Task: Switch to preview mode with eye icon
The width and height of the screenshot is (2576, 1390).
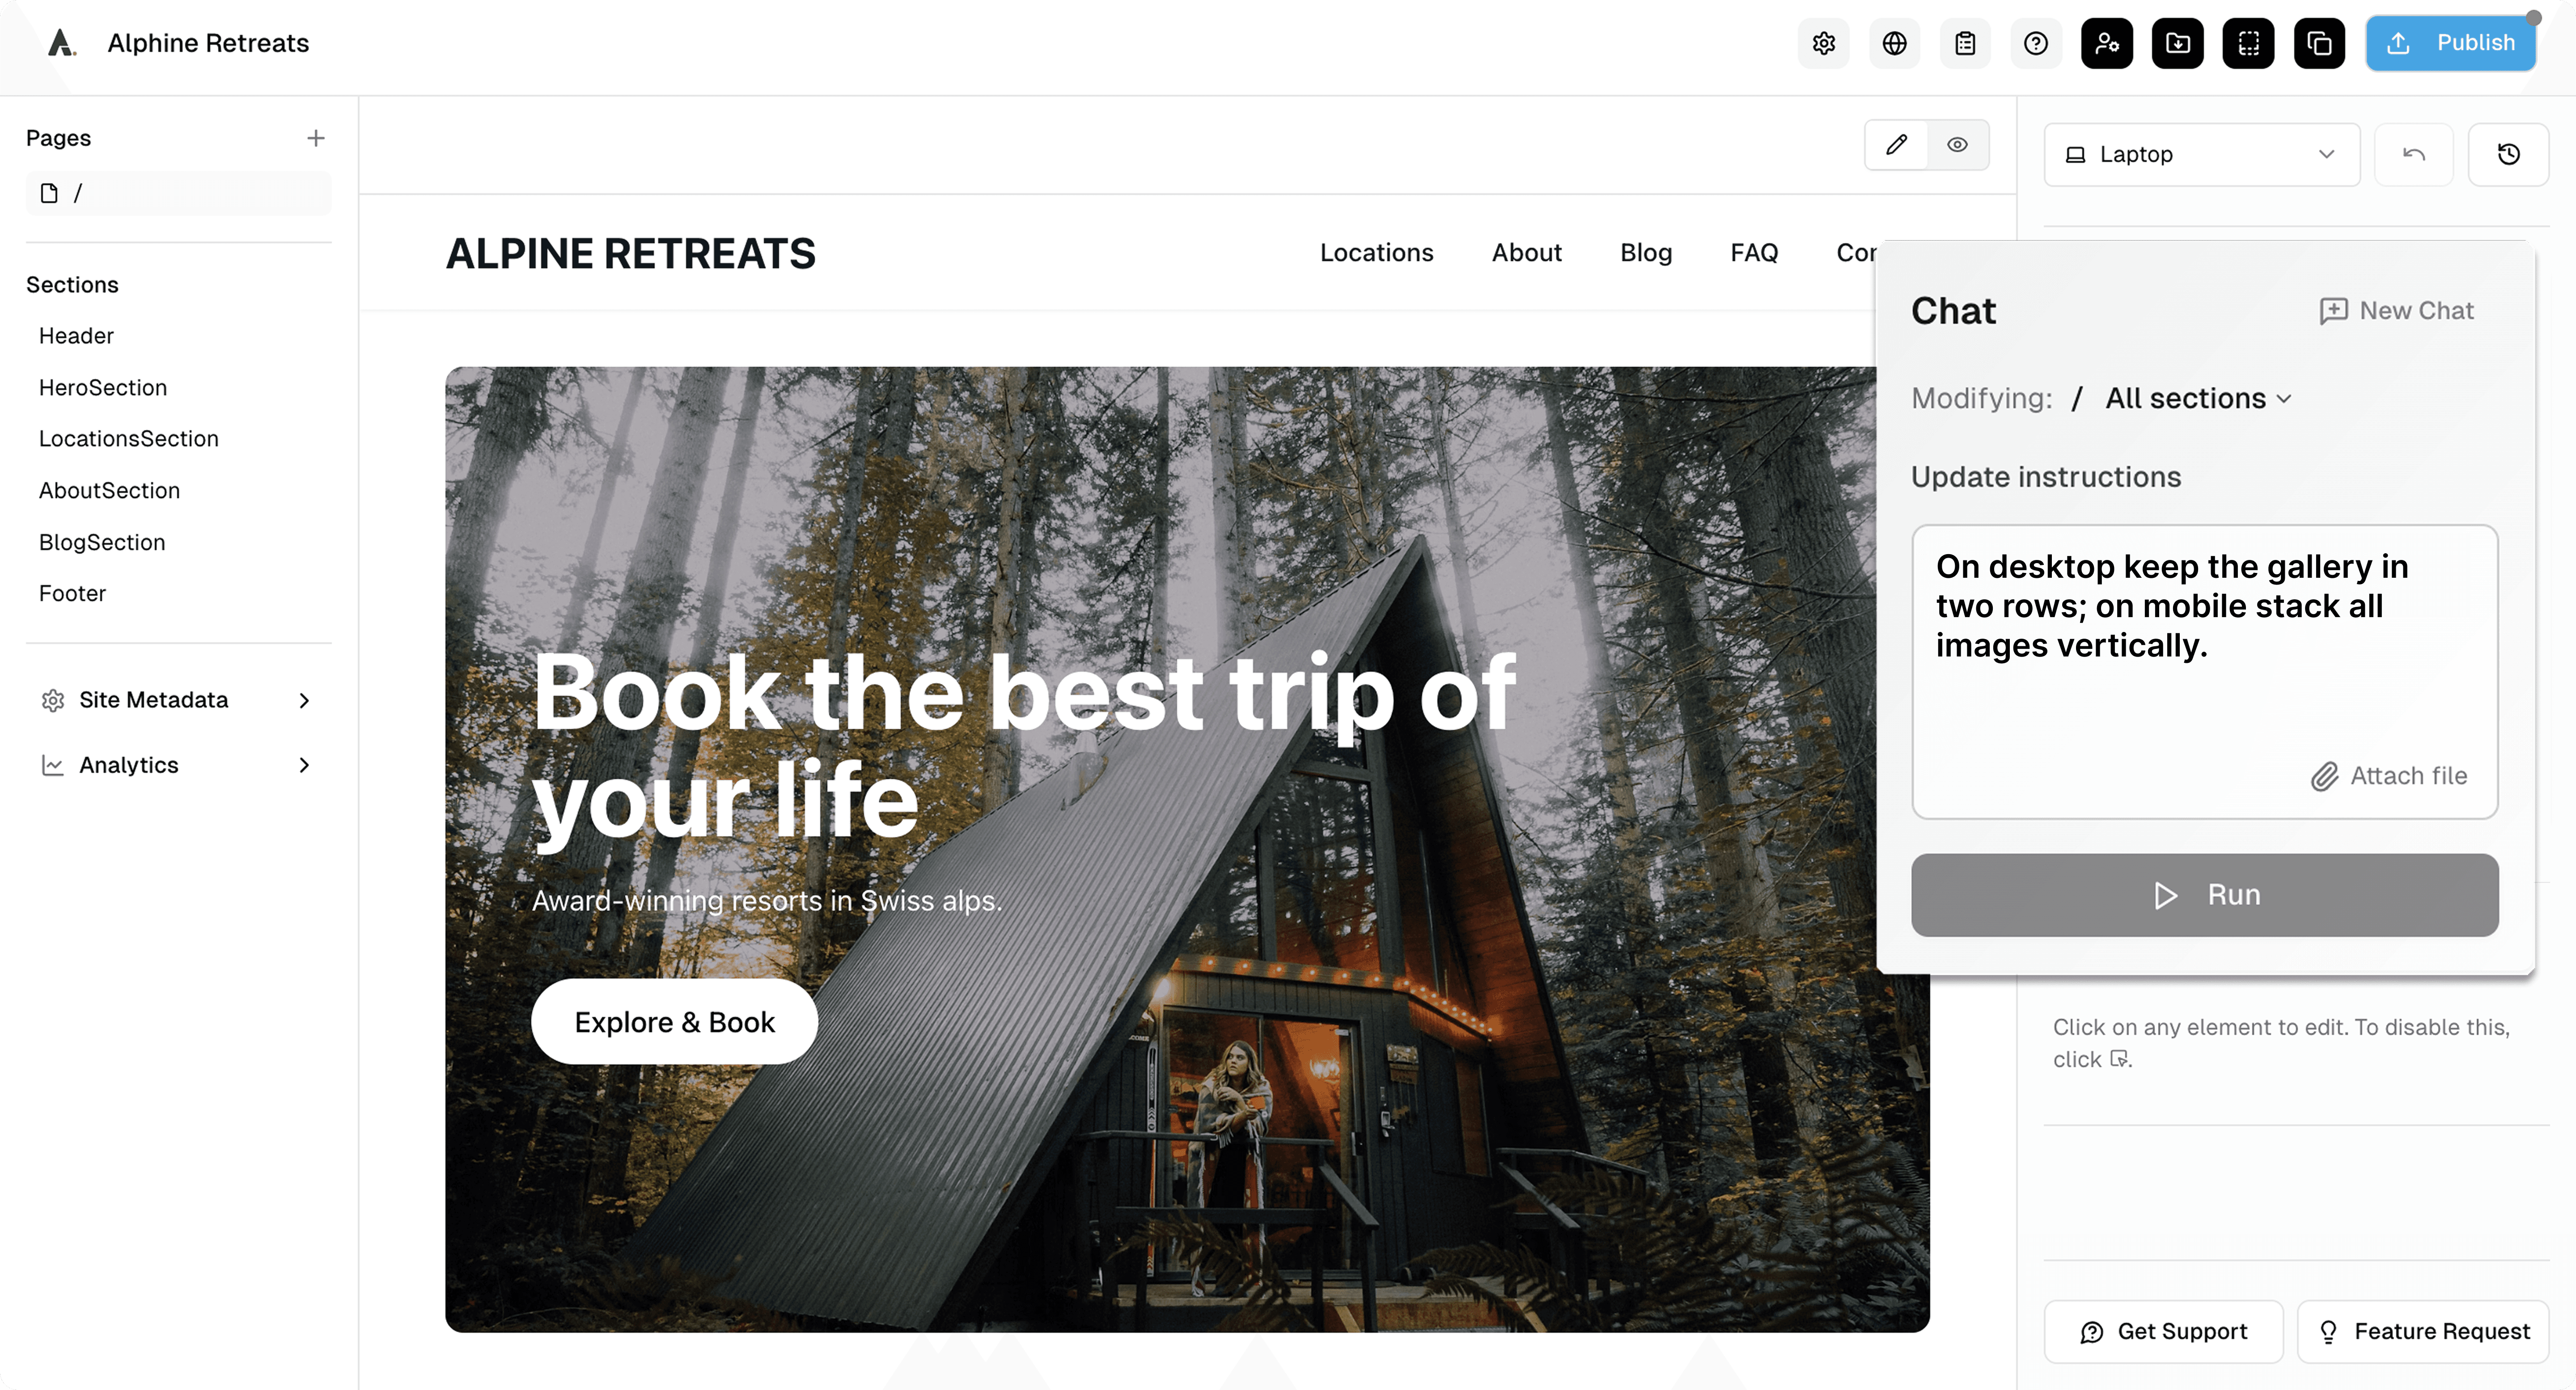Action: [x=1958, y=145]
